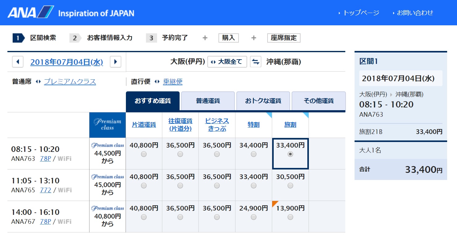Select 40,800円 片道運賃 radio for 08:15 flight
Screen dimensions: 457x238
(x=144, y=154)
